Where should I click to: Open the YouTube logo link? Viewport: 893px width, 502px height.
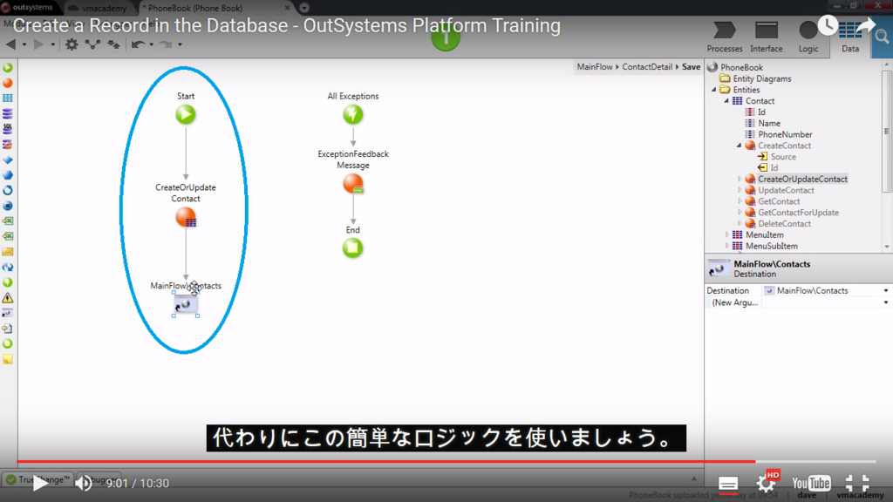tap(812, 483)
